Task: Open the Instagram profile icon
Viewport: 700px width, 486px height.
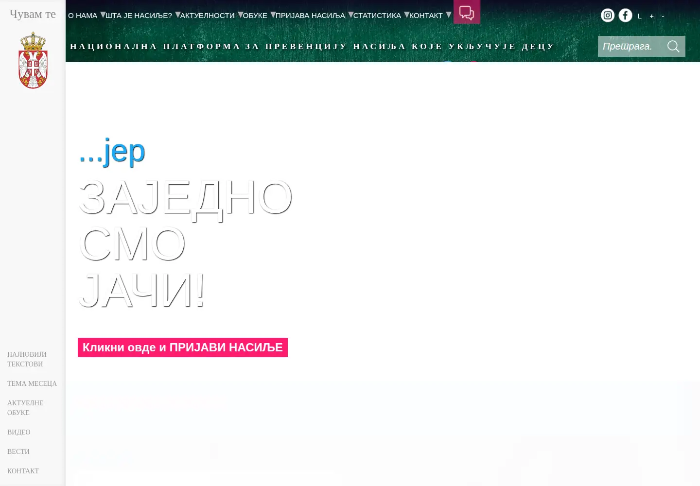Action: click(x=608, y=16)
